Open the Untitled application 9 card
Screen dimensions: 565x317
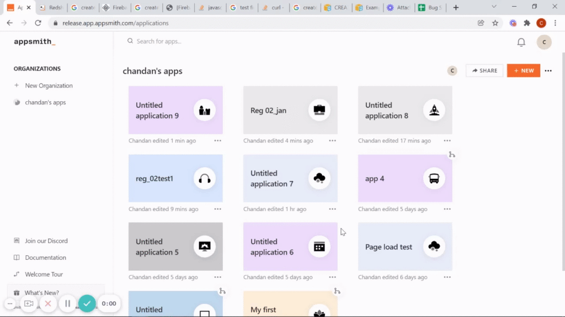pos(175,110)
